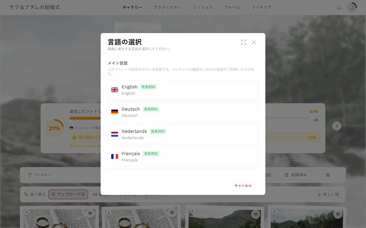Viewport: 366px width, 228px height.
Task: Like the far-right landscape photo
Action: [338, 214]
